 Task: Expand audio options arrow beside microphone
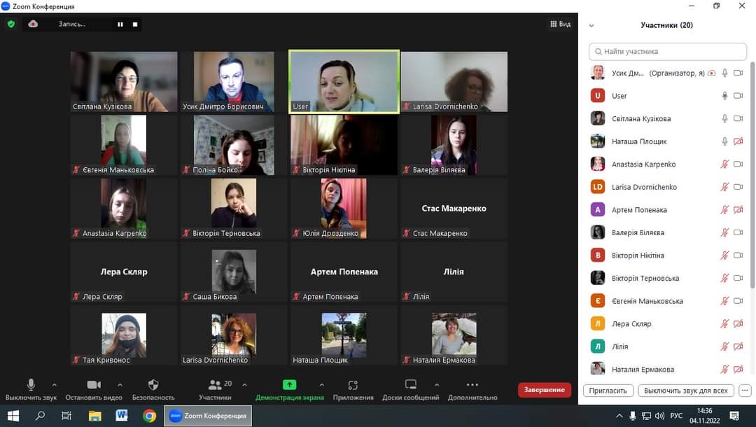(x=55, y=384)
